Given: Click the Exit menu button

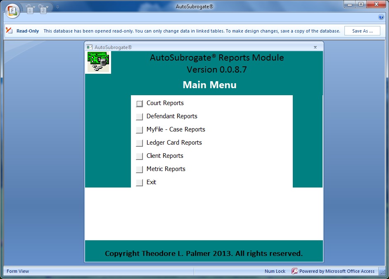Looking at the screenshot, I should (140, 183).
